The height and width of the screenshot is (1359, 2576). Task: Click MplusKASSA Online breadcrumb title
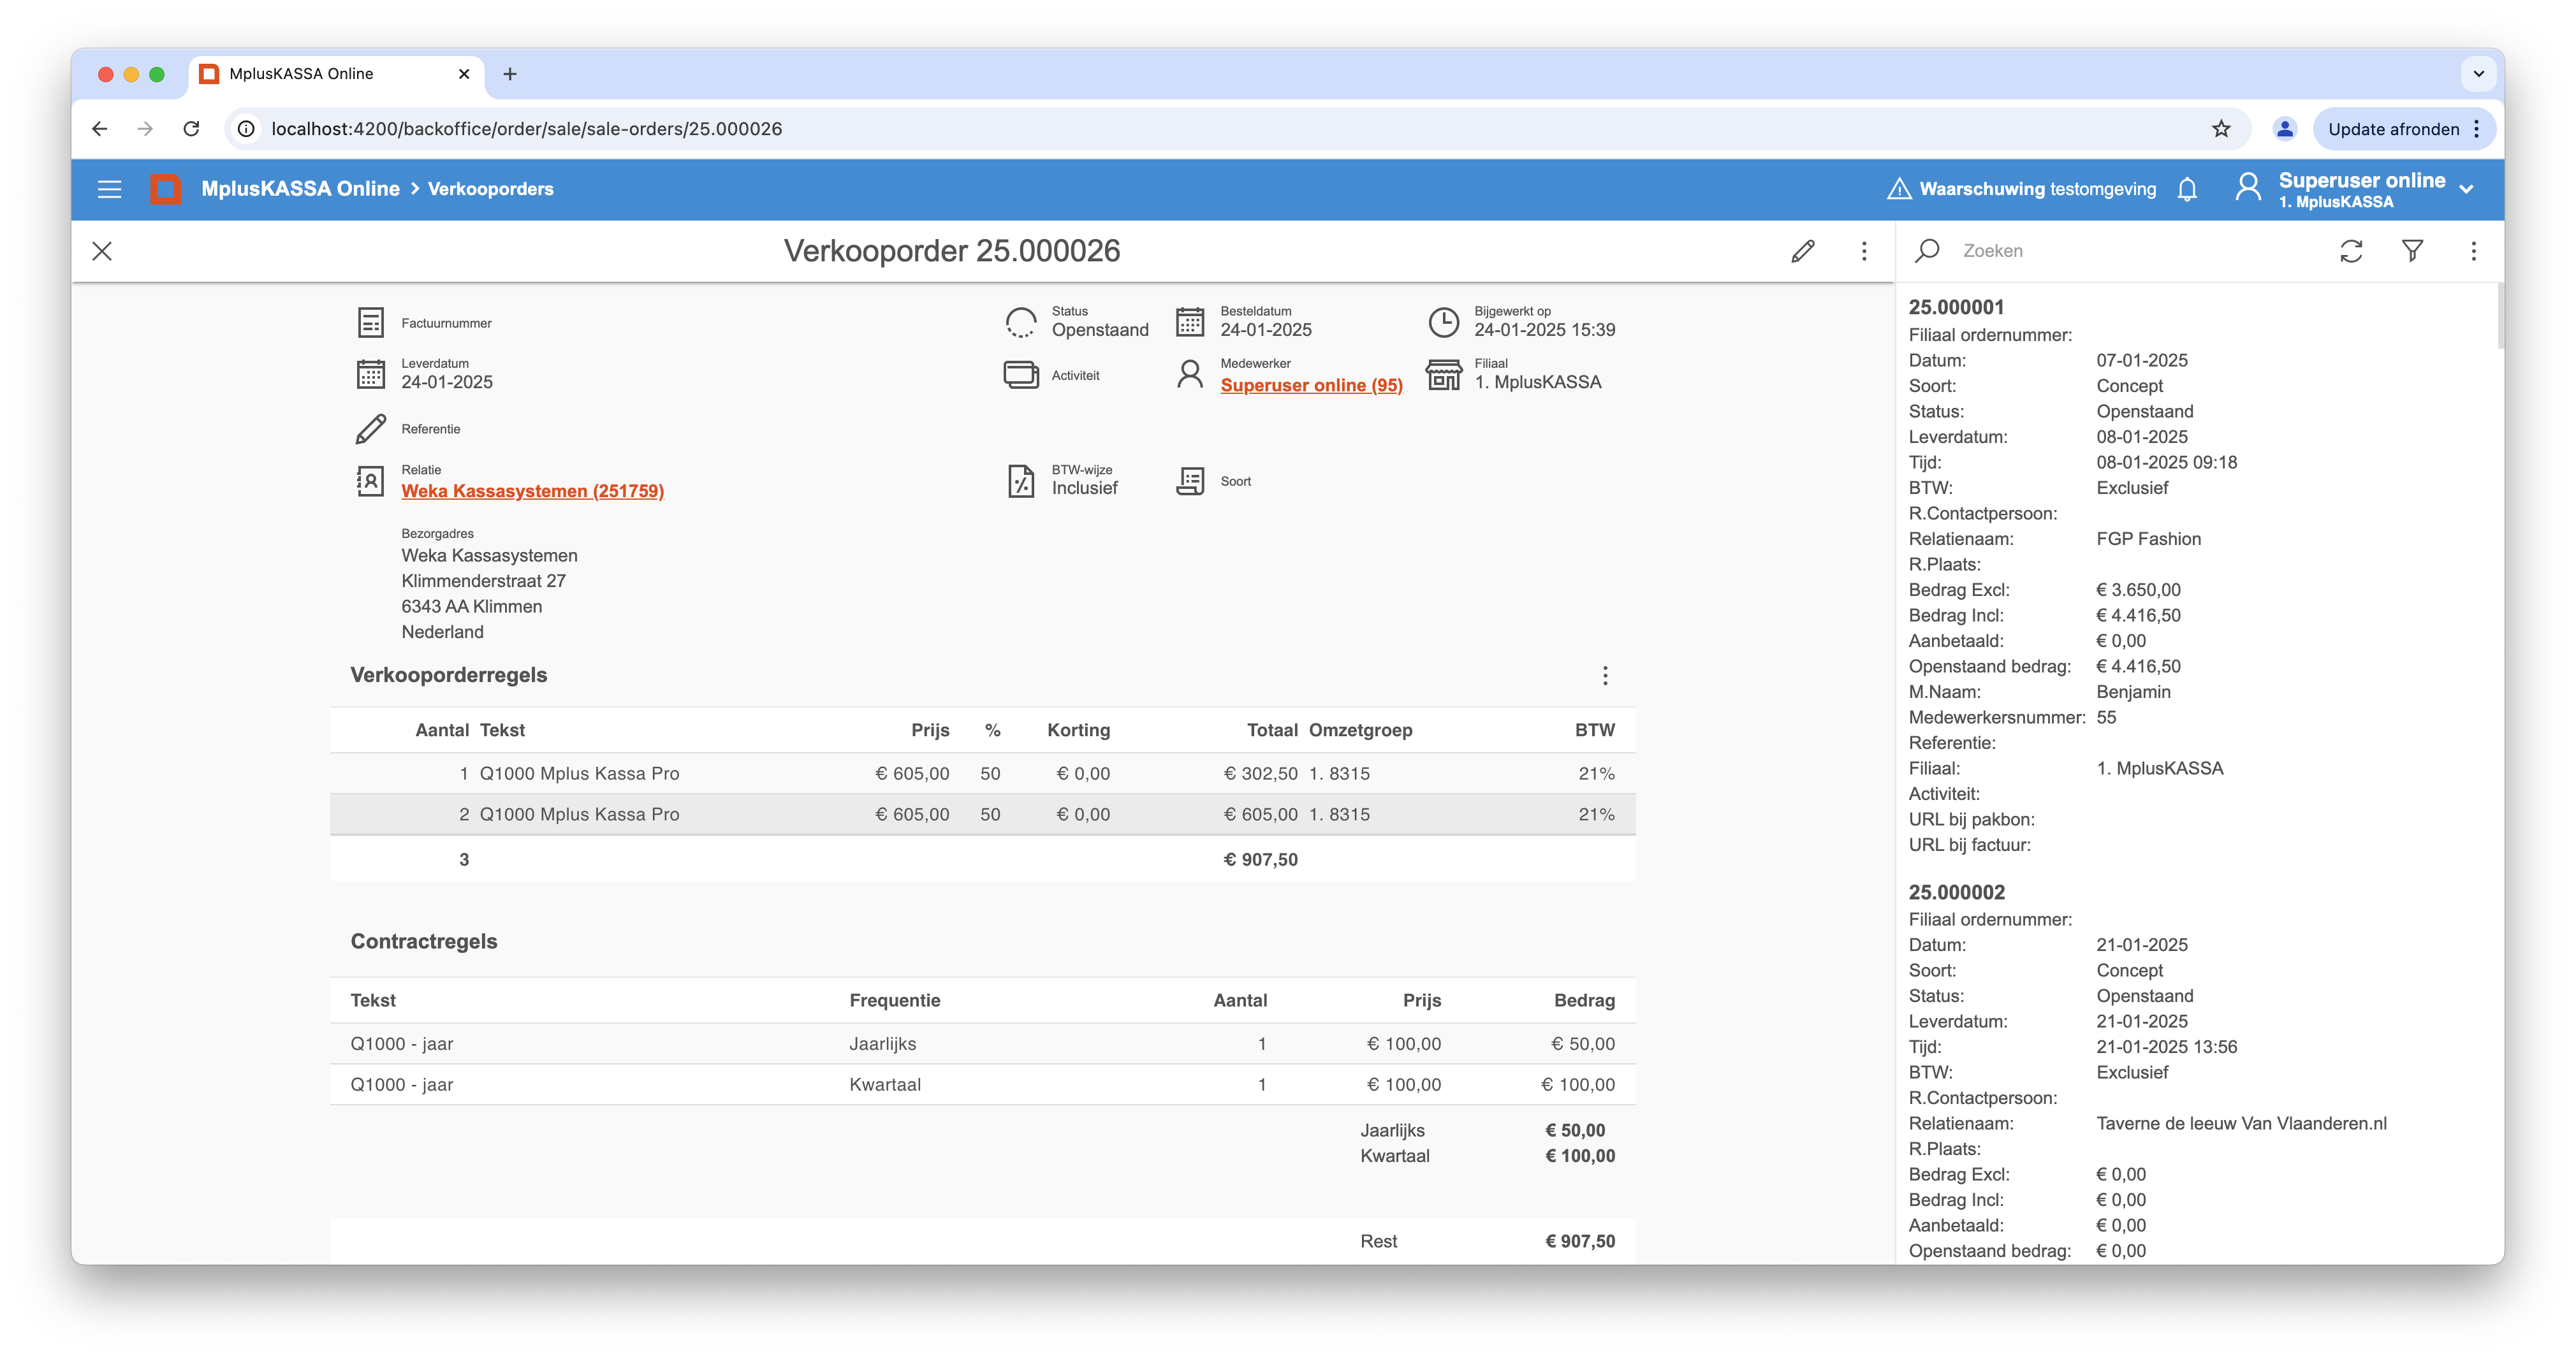point(300,189)
